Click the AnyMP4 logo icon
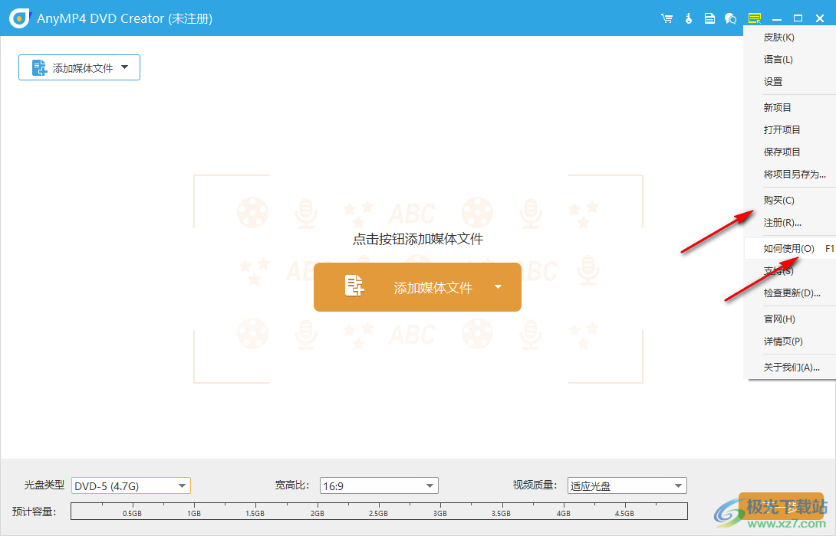The height and width of the screenshot is (536, 836). (18, 18)
